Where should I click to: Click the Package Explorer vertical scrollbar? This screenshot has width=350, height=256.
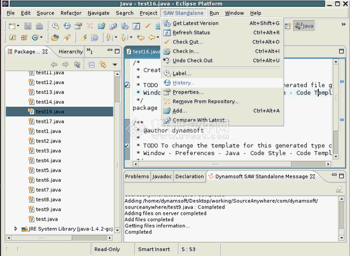(x=118, y=152)
